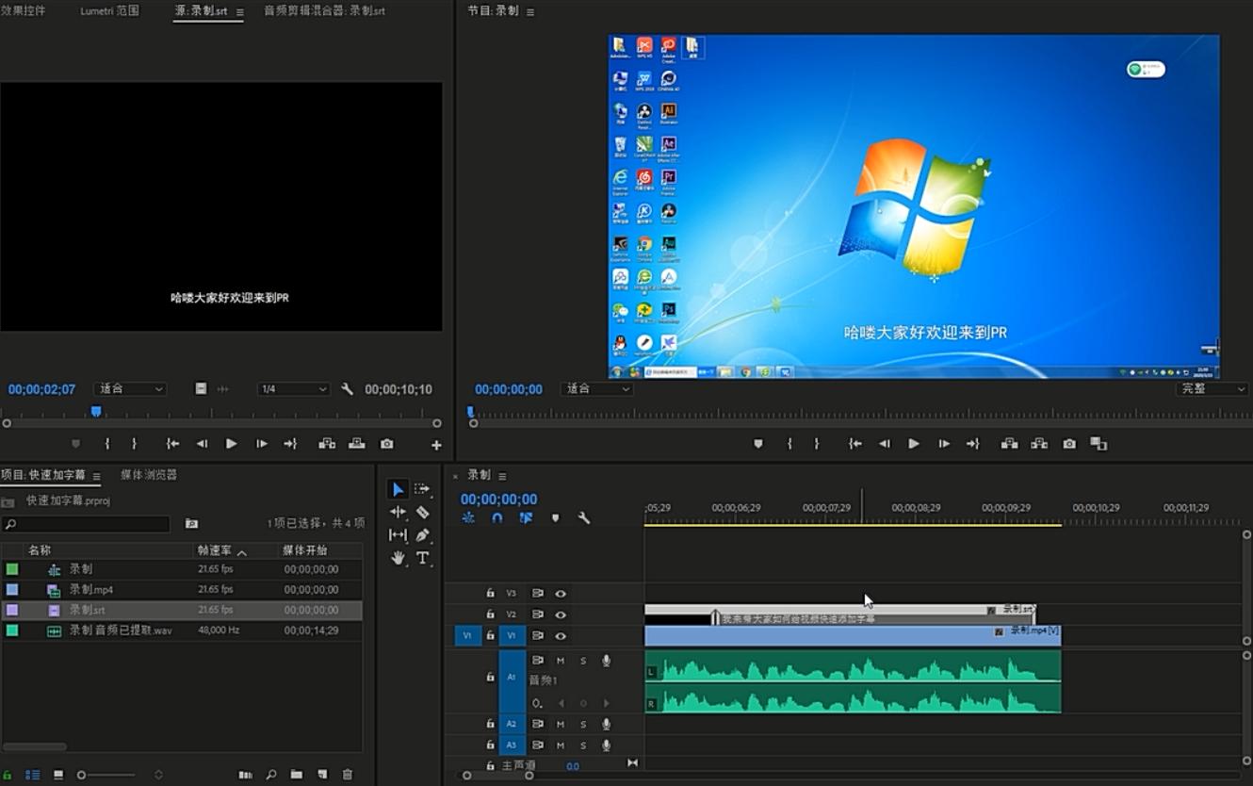
Task: Activate the Hand tool
Action: click(398, 558)
